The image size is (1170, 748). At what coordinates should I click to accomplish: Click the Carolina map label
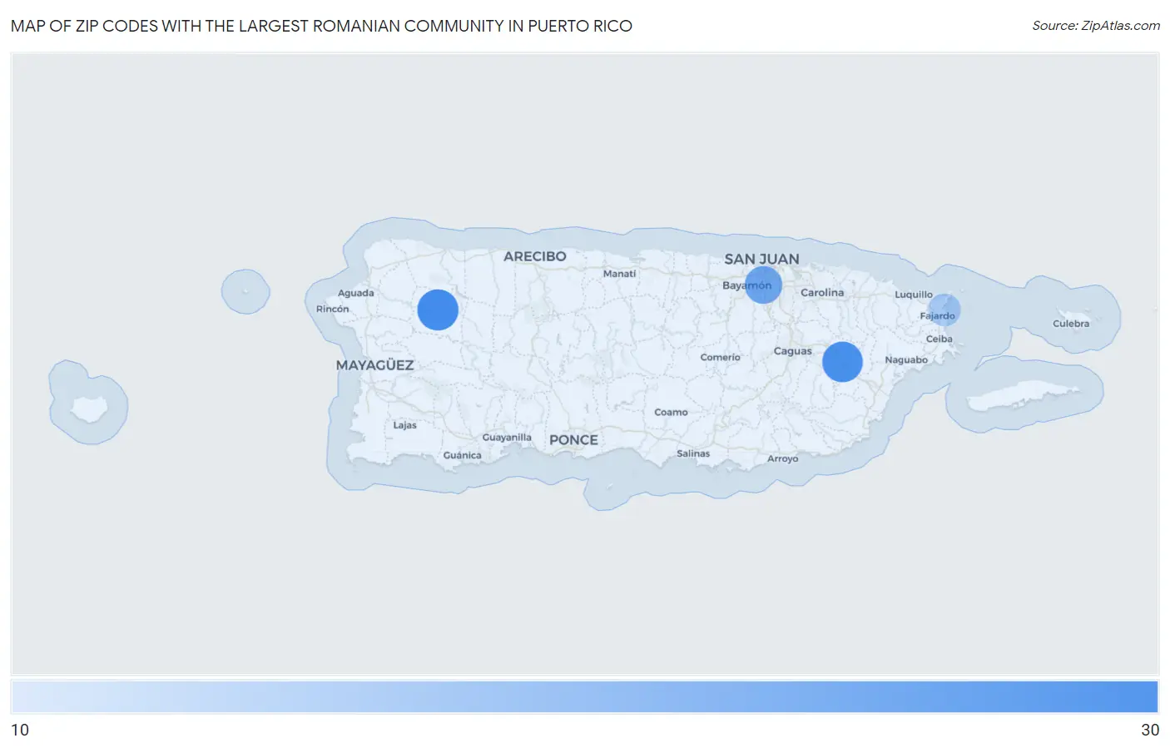[x=822, y=293]
